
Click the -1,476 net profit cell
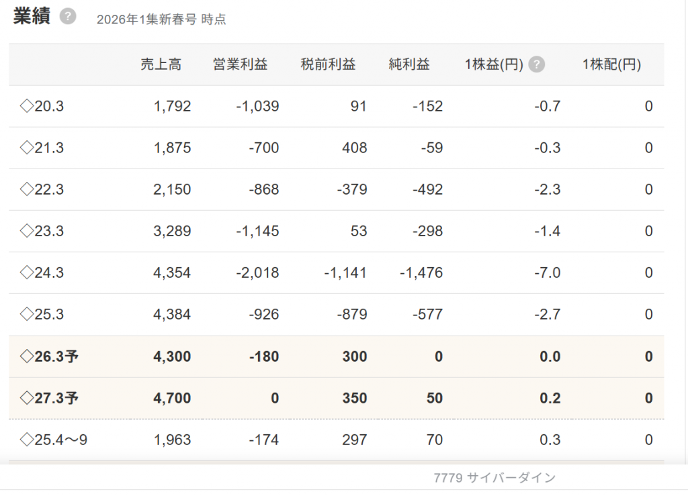[421, 272]
